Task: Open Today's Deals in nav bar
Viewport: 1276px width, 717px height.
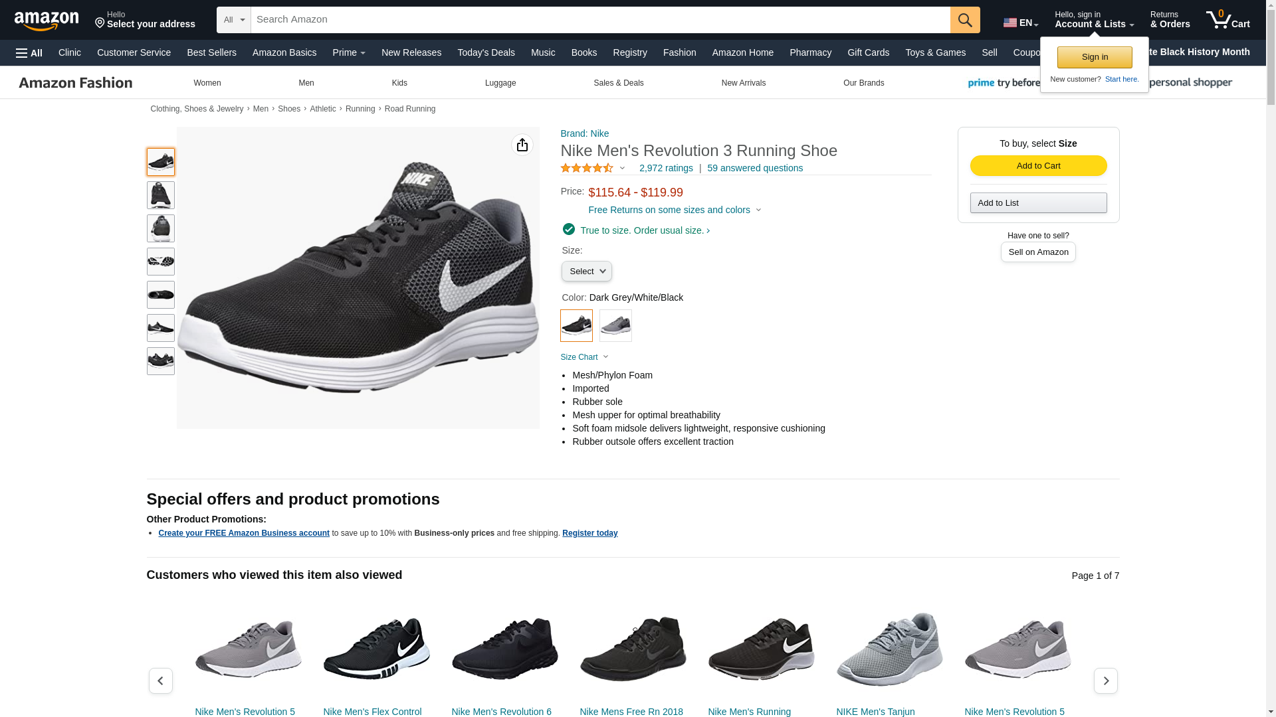Action: pos(486,52)
